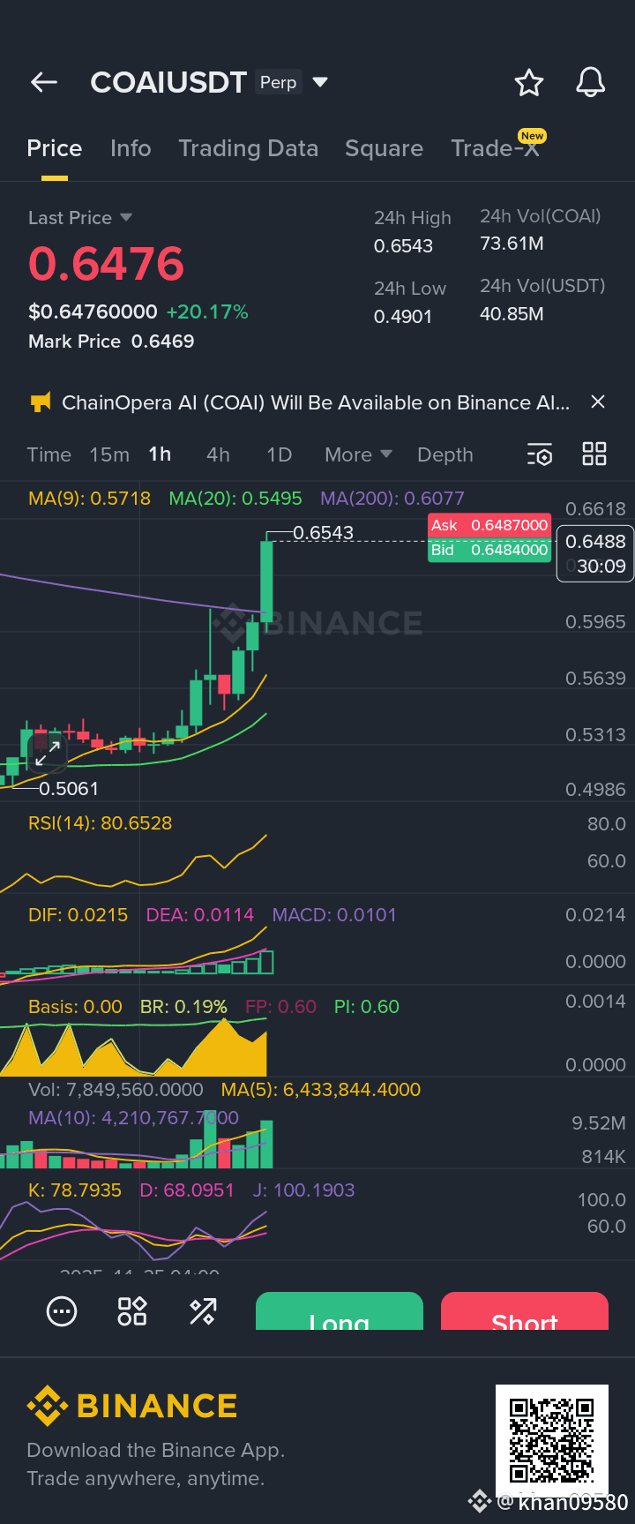Tap the MA(20): 0.5495 indicator label
635x1524 pixels.
[x=235, y=499]
